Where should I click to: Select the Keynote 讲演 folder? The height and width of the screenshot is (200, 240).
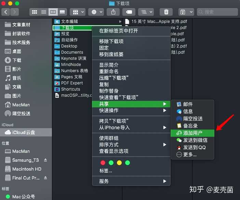[70, 58]
